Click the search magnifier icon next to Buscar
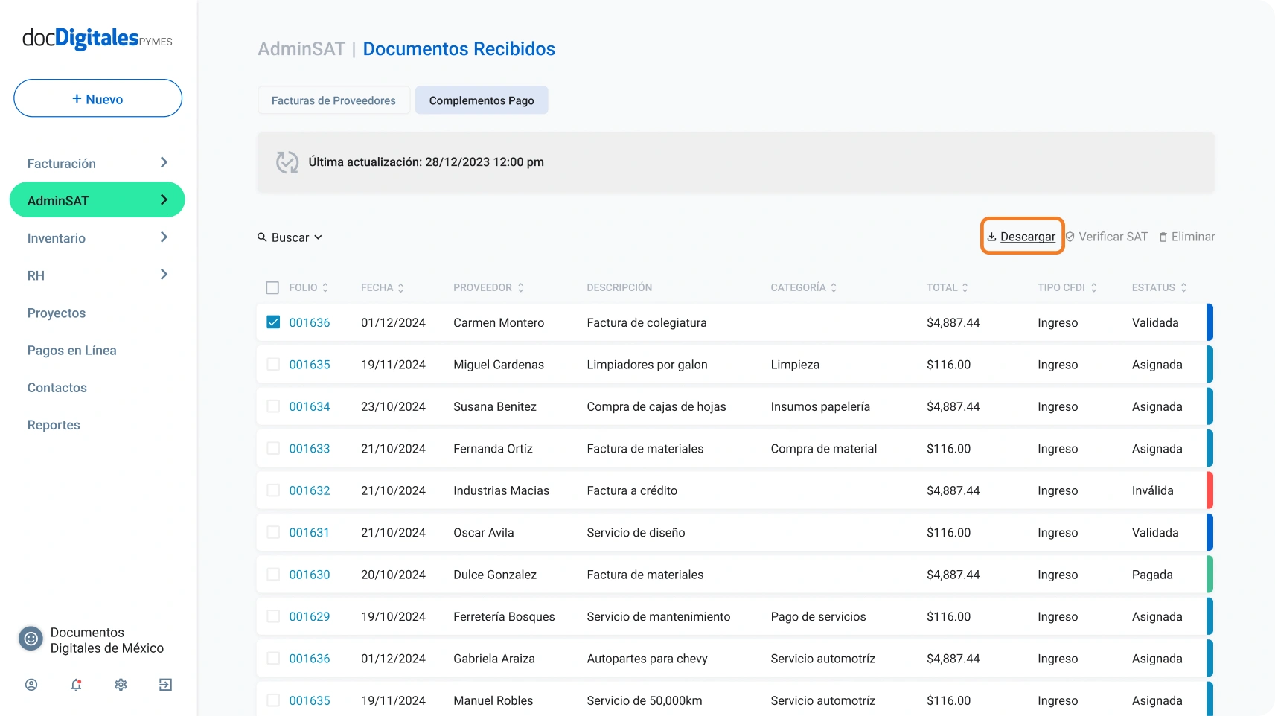1275x716 pixels. [262, 237]
